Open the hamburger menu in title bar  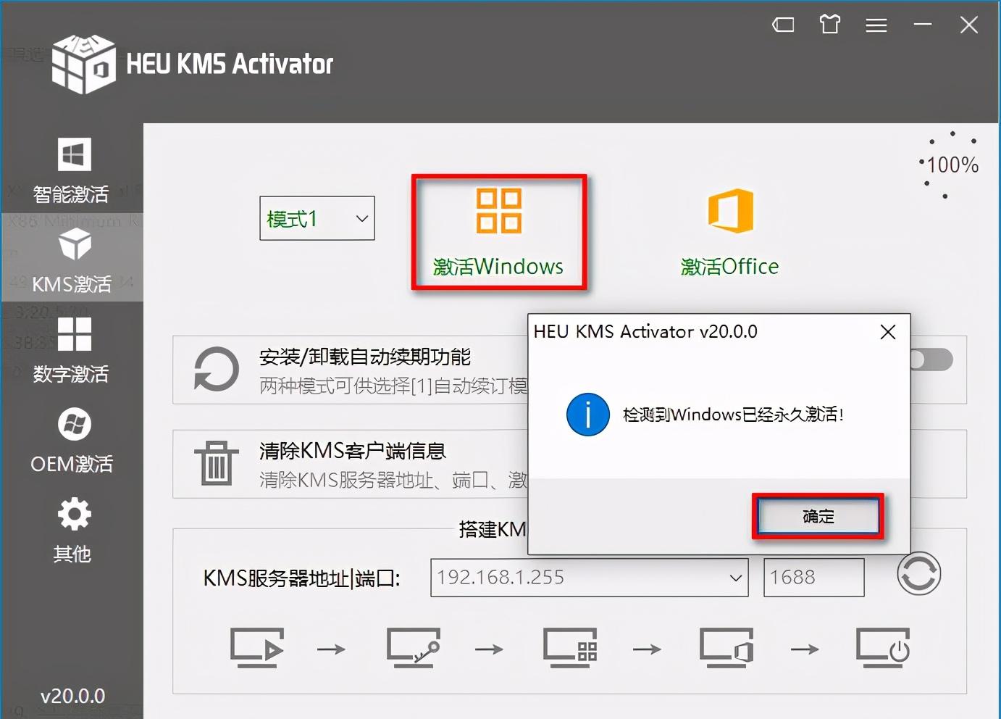point(876,25)
